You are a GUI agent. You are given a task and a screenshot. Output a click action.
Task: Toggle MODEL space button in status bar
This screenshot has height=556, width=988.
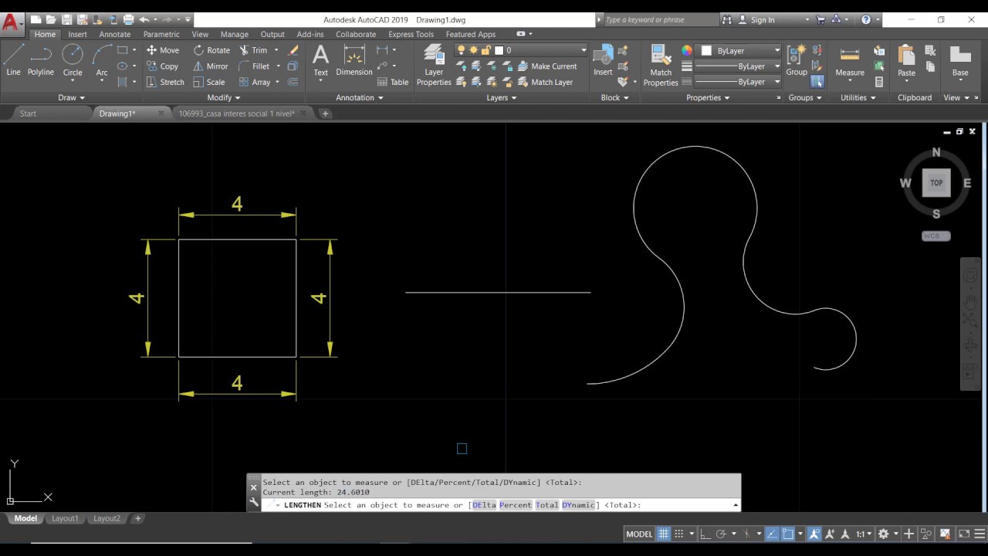pos(639,534)
